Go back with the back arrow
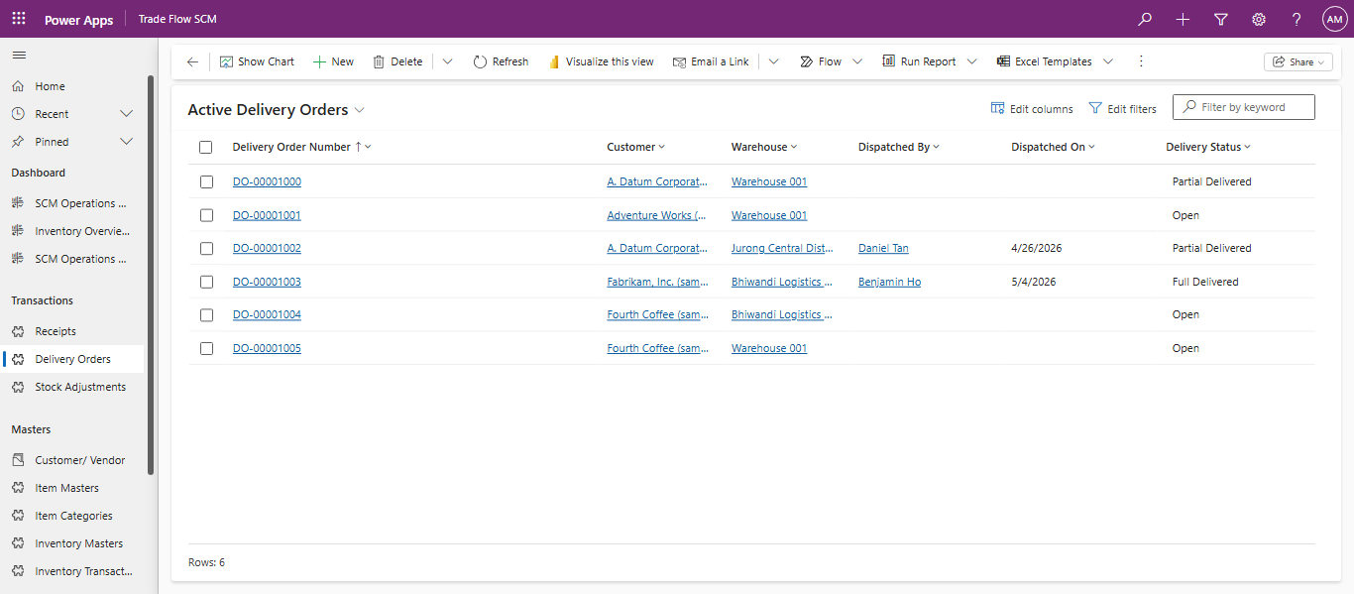This screenshot has height=594, width=1354. [x=192, y=61]
